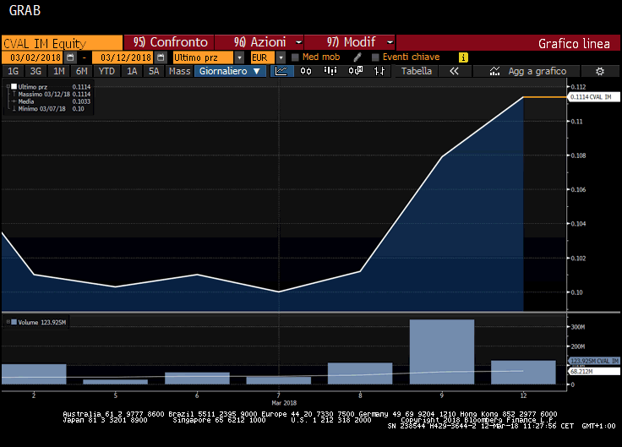
Task: Toggle the Eventi chiave checkbox
Action: (375, 57)
